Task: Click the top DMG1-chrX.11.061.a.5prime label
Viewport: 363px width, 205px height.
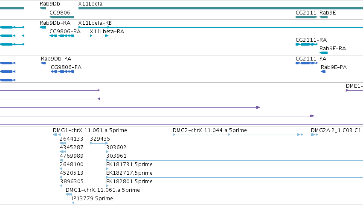Action: click(x=90, y=130)
